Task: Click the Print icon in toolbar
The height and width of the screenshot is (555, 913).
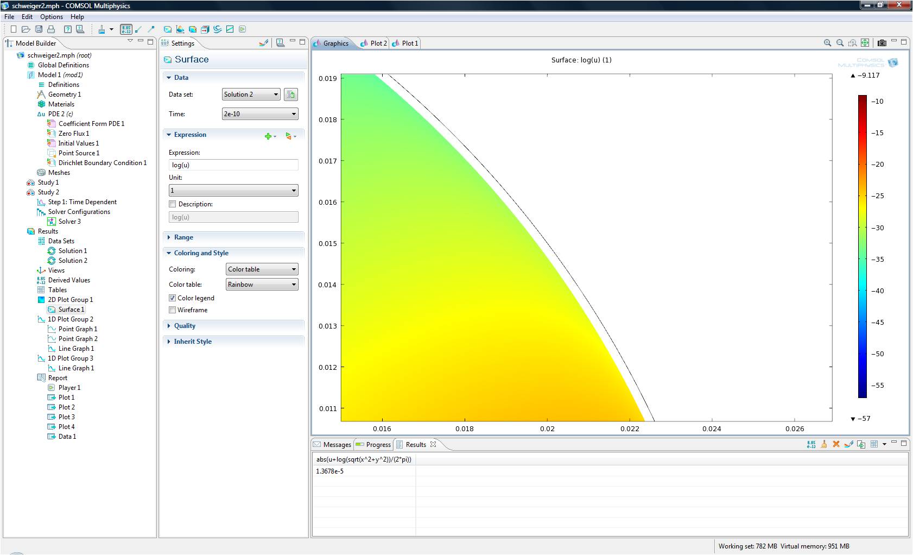Action: (x=51, y=29)
